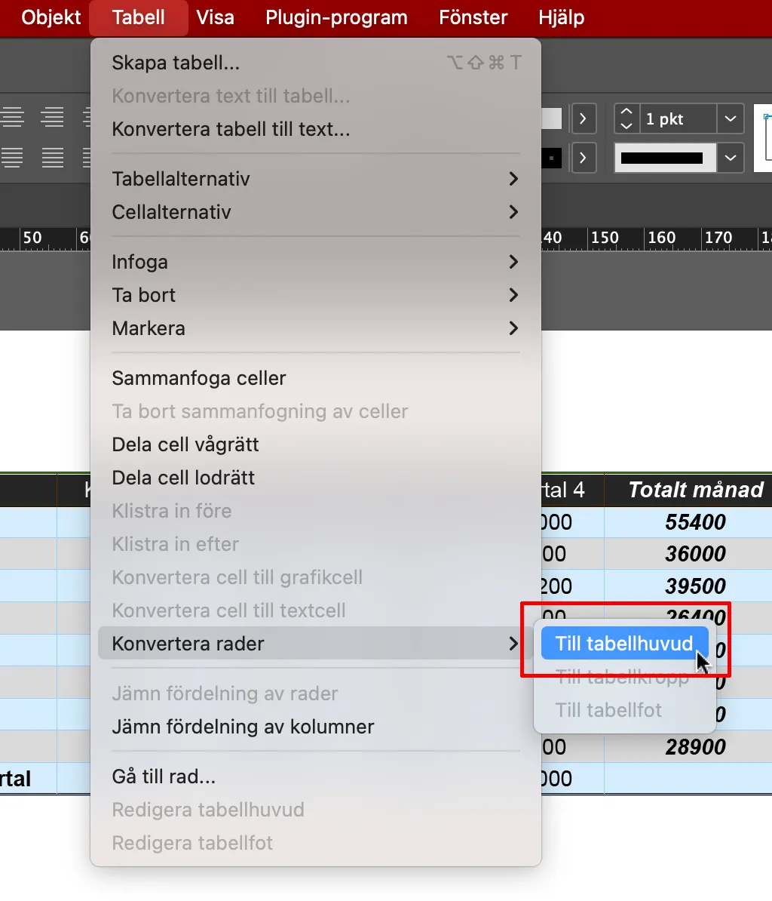Screen dimensions: 772x901
Task: Click the table cell containing 55400
Action: pos(694,522)
